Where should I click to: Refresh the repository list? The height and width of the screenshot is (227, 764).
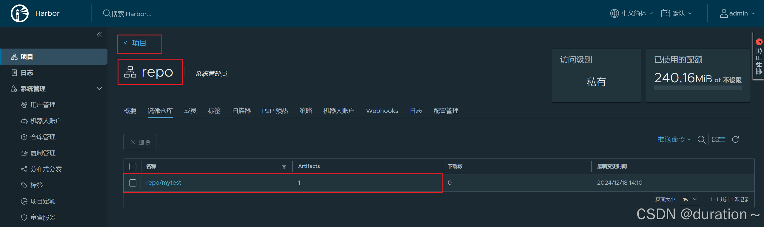click(x=735, y=139)
